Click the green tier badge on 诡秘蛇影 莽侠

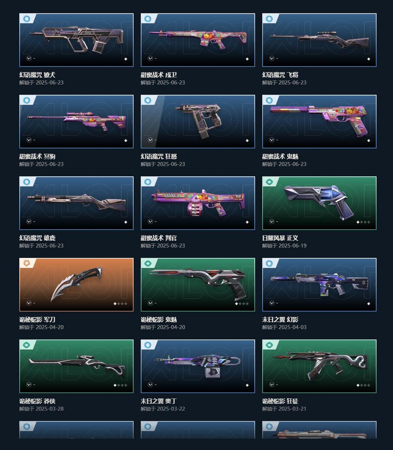point(27,345)
